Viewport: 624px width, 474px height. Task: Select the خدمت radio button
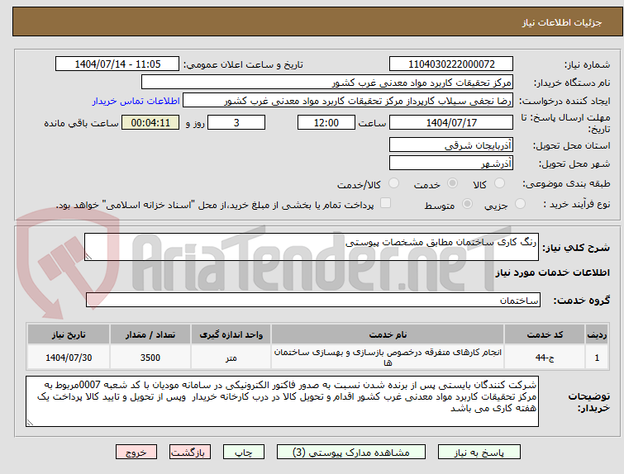(x=452, y=183)
